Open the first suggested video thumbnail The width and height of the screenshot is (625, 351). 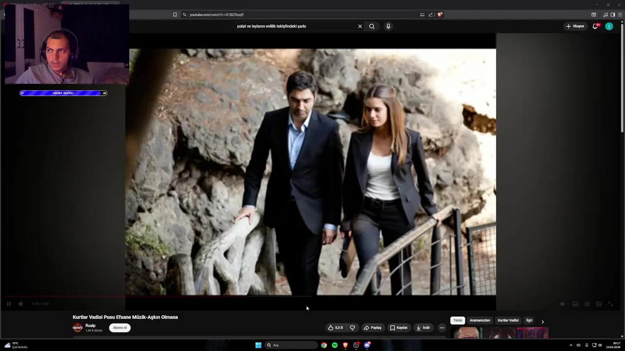[467, 333]
